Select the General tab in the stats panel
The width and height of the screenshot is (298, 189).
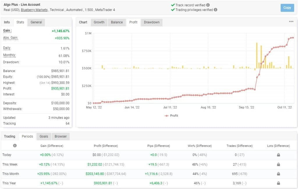[x=36, y=22]
